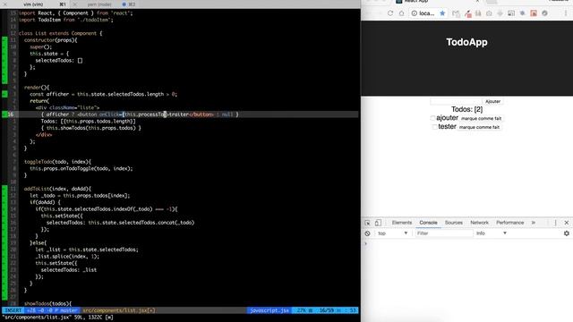Click the red extension icon in toolbar
The width and height of the screenshot is (573, 322).
point(534,13)
